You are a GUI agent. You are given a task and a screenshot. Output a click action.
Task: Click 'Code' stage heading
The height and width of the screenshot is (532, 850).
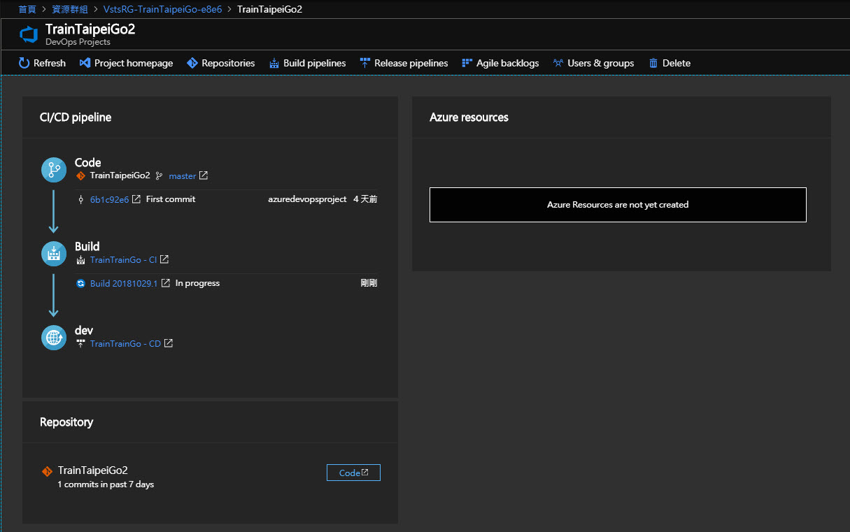click(x=88, y=162)
